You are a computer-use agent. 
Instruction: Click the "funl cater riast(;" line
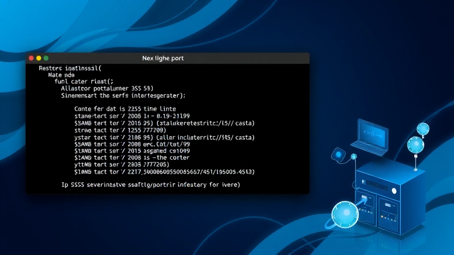pyautogui.click(x=84, y=81)
